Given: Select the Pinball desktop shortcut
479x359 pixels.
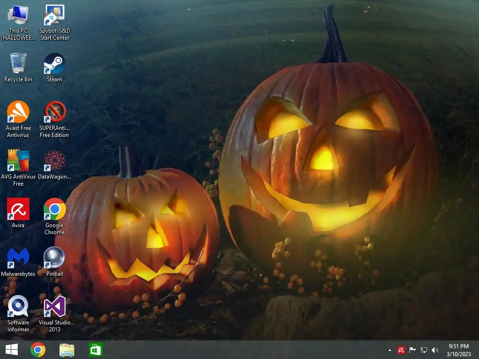Looking at the screenshot, I should (x=54, y=262).
